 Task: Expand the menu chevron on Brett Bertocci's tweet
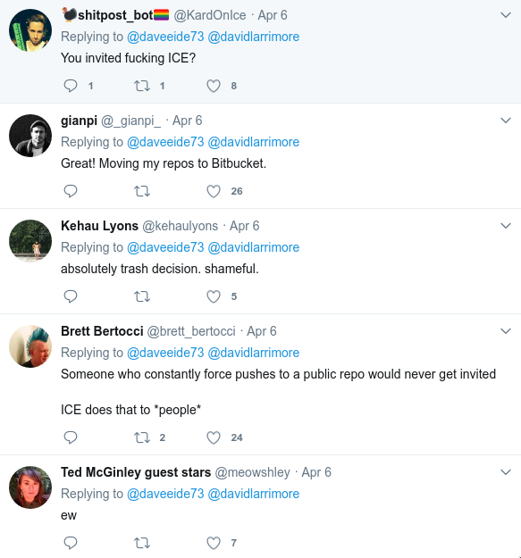click(506, 331)
